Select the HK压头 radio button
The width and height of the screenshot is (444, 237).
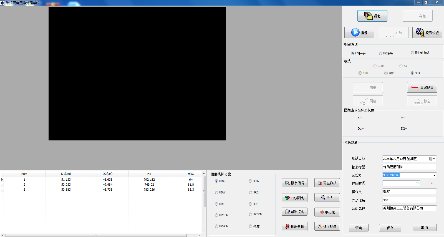[x=380, y=53]
